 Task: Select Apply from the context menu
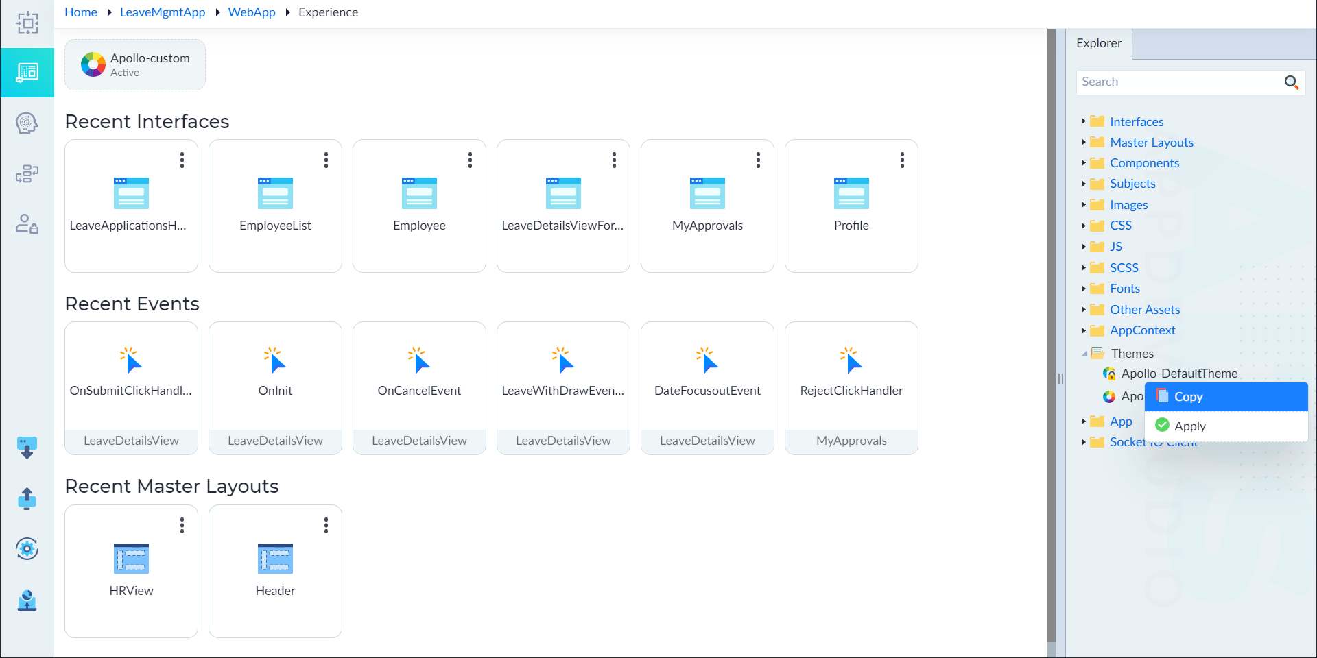tap(1226, 426)
